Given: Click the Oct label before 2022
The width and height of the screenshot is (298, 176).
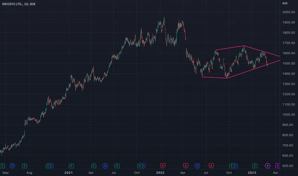Looking at the screenshot, I should [x=137, y=173].
